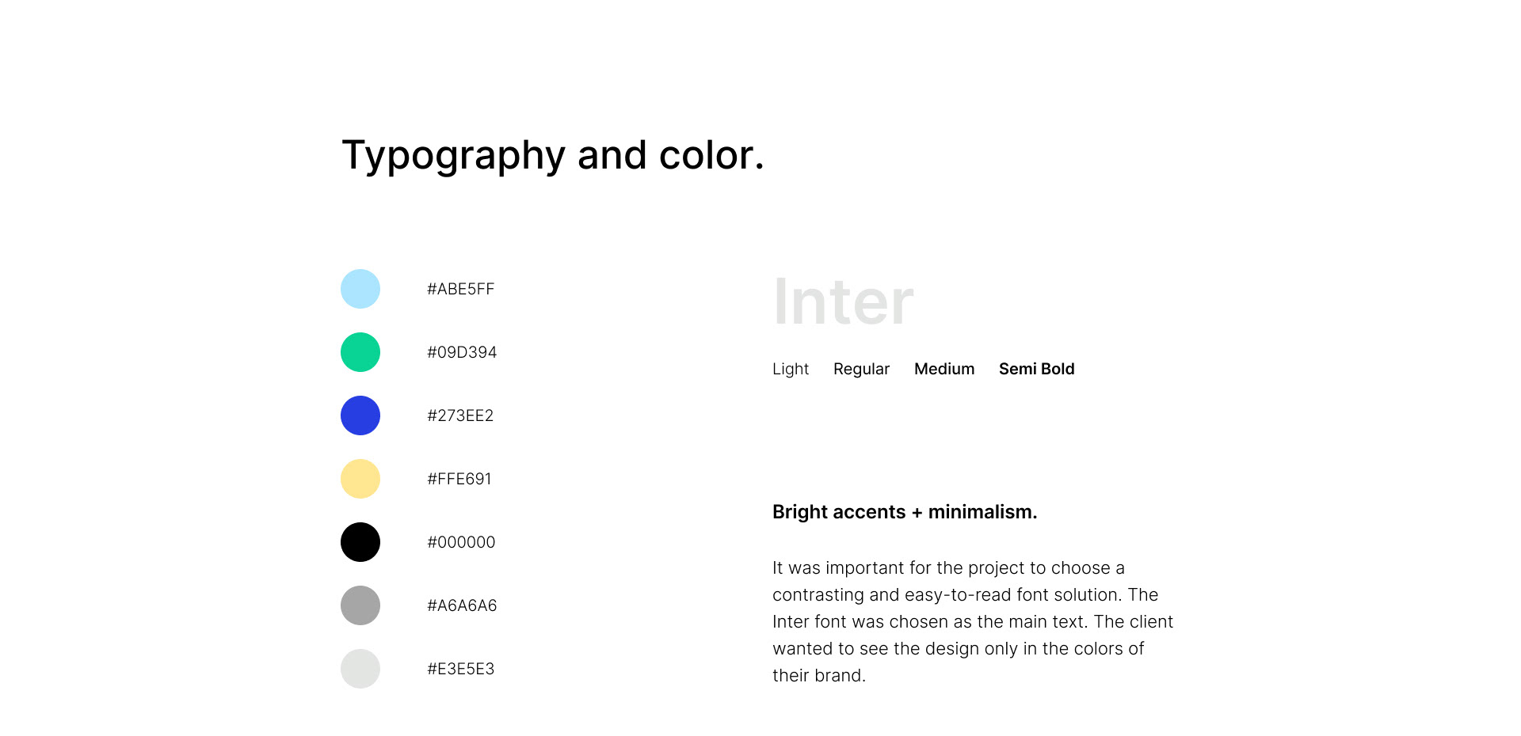Click the Typography and color heading

pyautogui.click(x=552, y=155)
